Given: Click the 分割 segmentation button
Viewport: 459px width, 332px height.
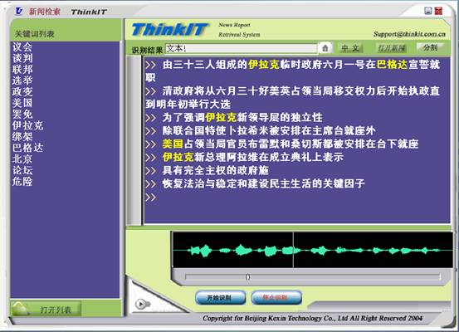Looking at the screenshot, I should point(430,47).
